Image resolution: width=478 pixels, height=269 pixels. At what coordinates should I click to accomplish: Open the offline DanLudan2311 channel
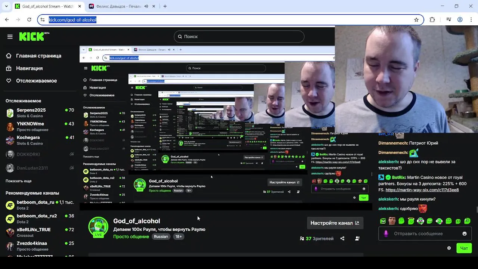[40, 168]
